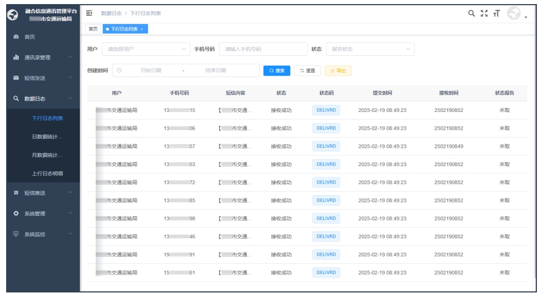This screenshot has height=295, width=541.
Task: Click the search magnifier icon in header
Action: point(471,13)
